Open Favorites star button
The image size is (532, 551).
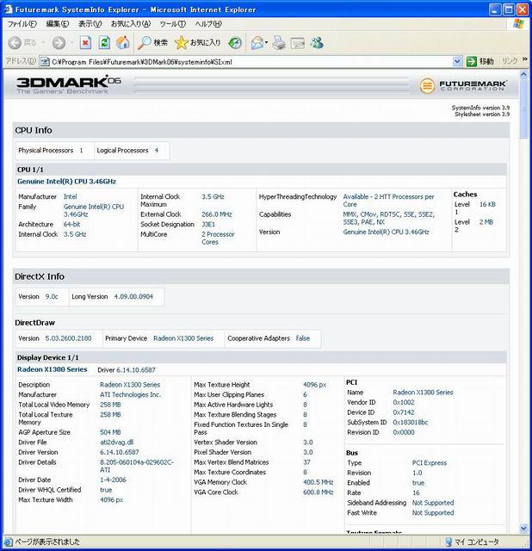click(198, 42)
